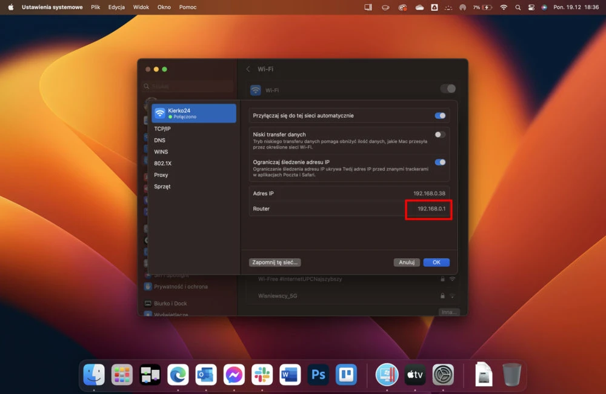Image resolution: width=606 pixels, height=394 pixels.
Task: Open the Plik menu
Action: [96, 7]
